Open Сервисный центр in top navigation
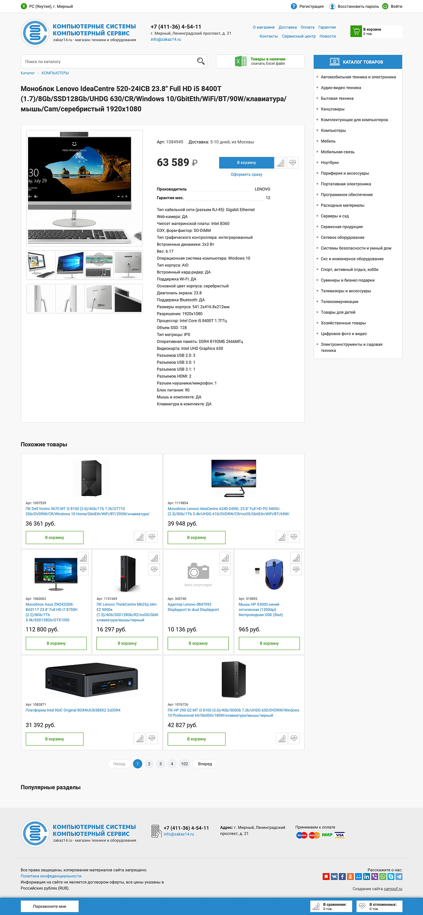 pyautogui.click(x=299, y=36)
